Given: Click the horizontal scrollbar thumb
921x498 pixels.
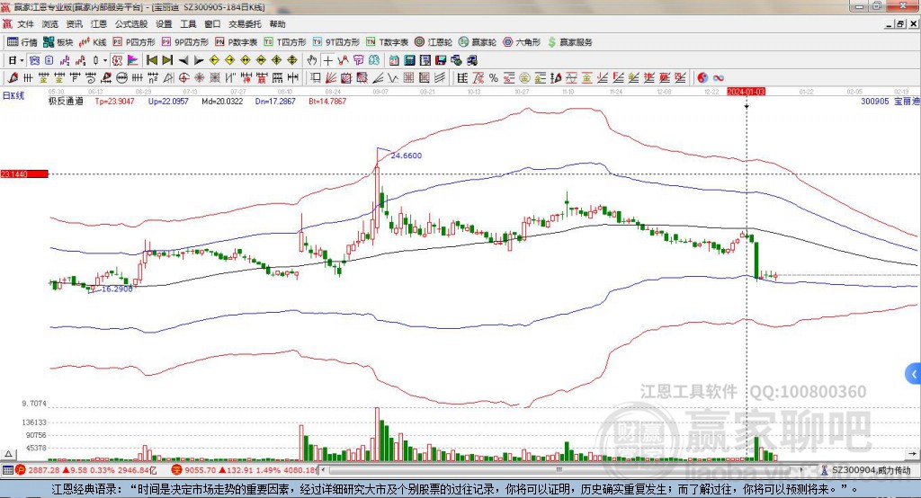Looking at the screenshot, I should 559,470.
